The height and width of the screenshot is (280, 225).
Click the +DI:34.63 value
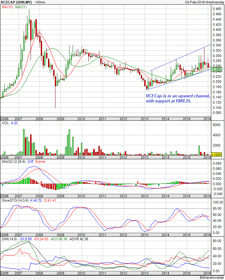(41, 239)
